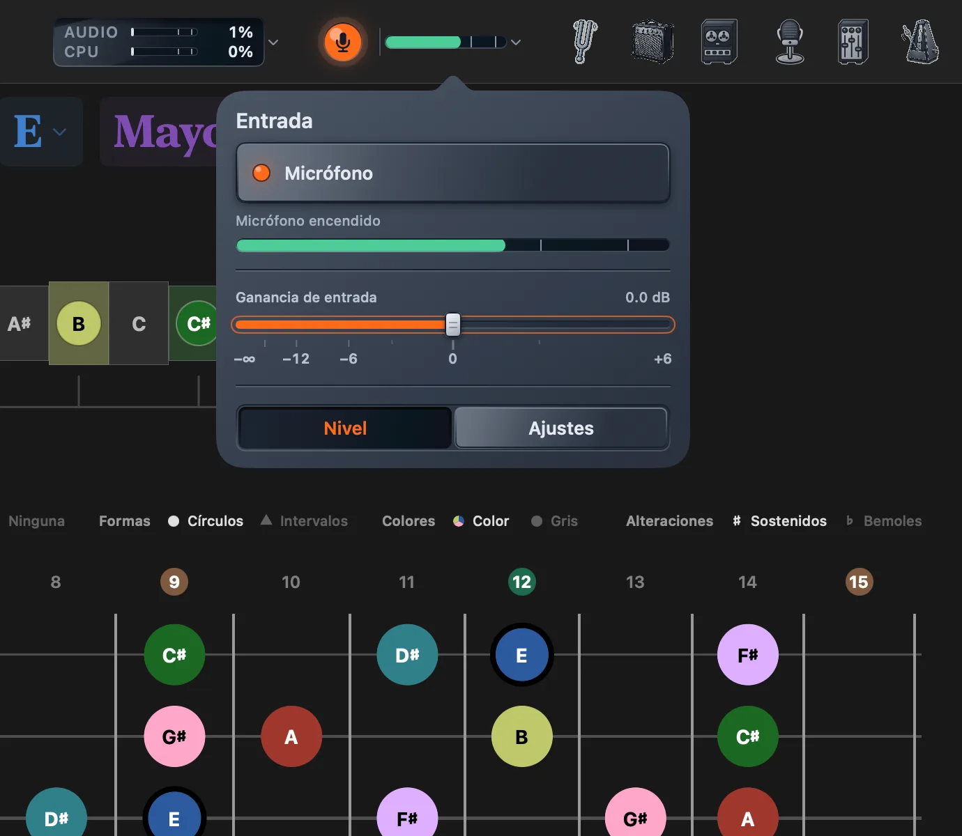Image resolution: width=962 pixels, height=836 pixels.
Task: Open the metronome tool
Action: tap(921, 42)
